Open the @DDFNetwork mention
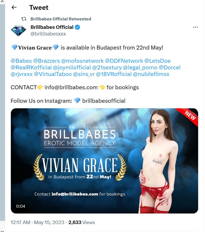 click(124, 61)
